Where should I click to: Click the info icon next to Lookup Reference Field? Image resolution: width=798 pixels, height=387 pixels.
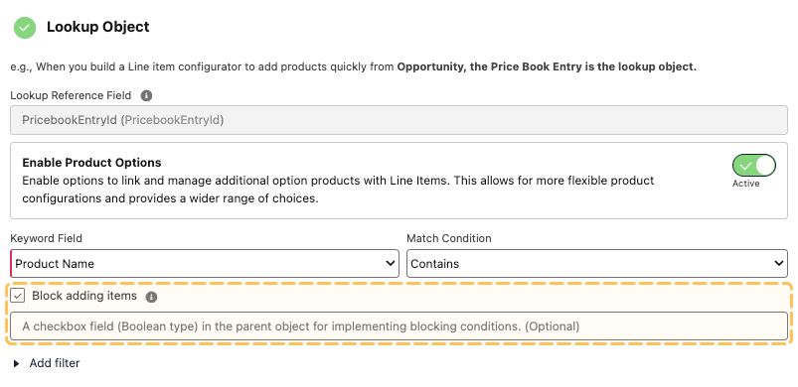click(x=146, y=95)
